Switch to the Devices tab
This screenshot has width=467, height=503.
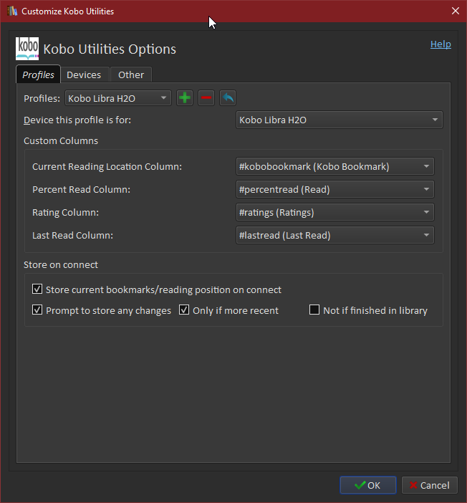pos(84,75)
